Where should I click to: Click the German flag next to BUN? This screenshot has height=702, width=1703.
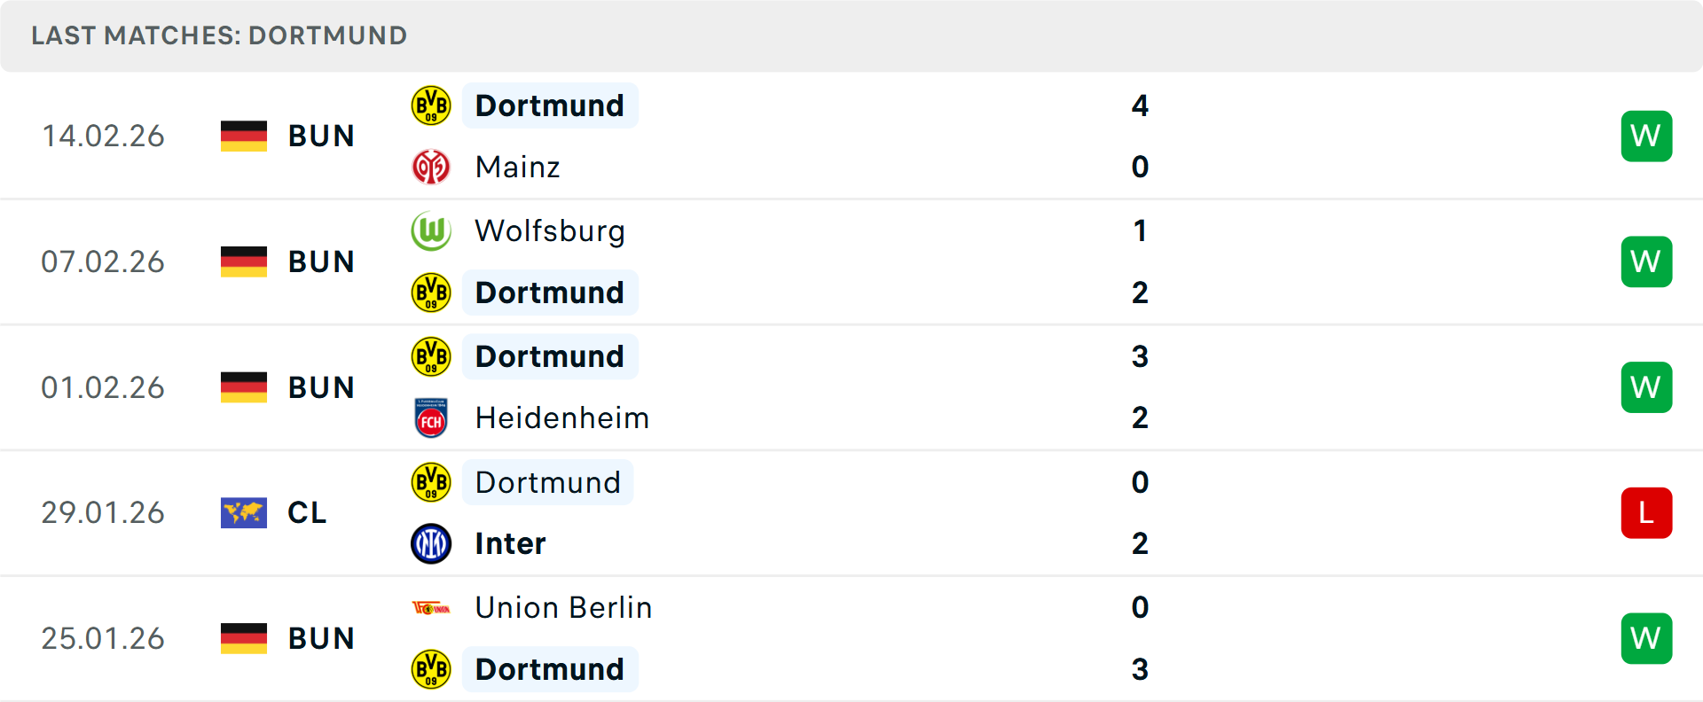[243, 136]
